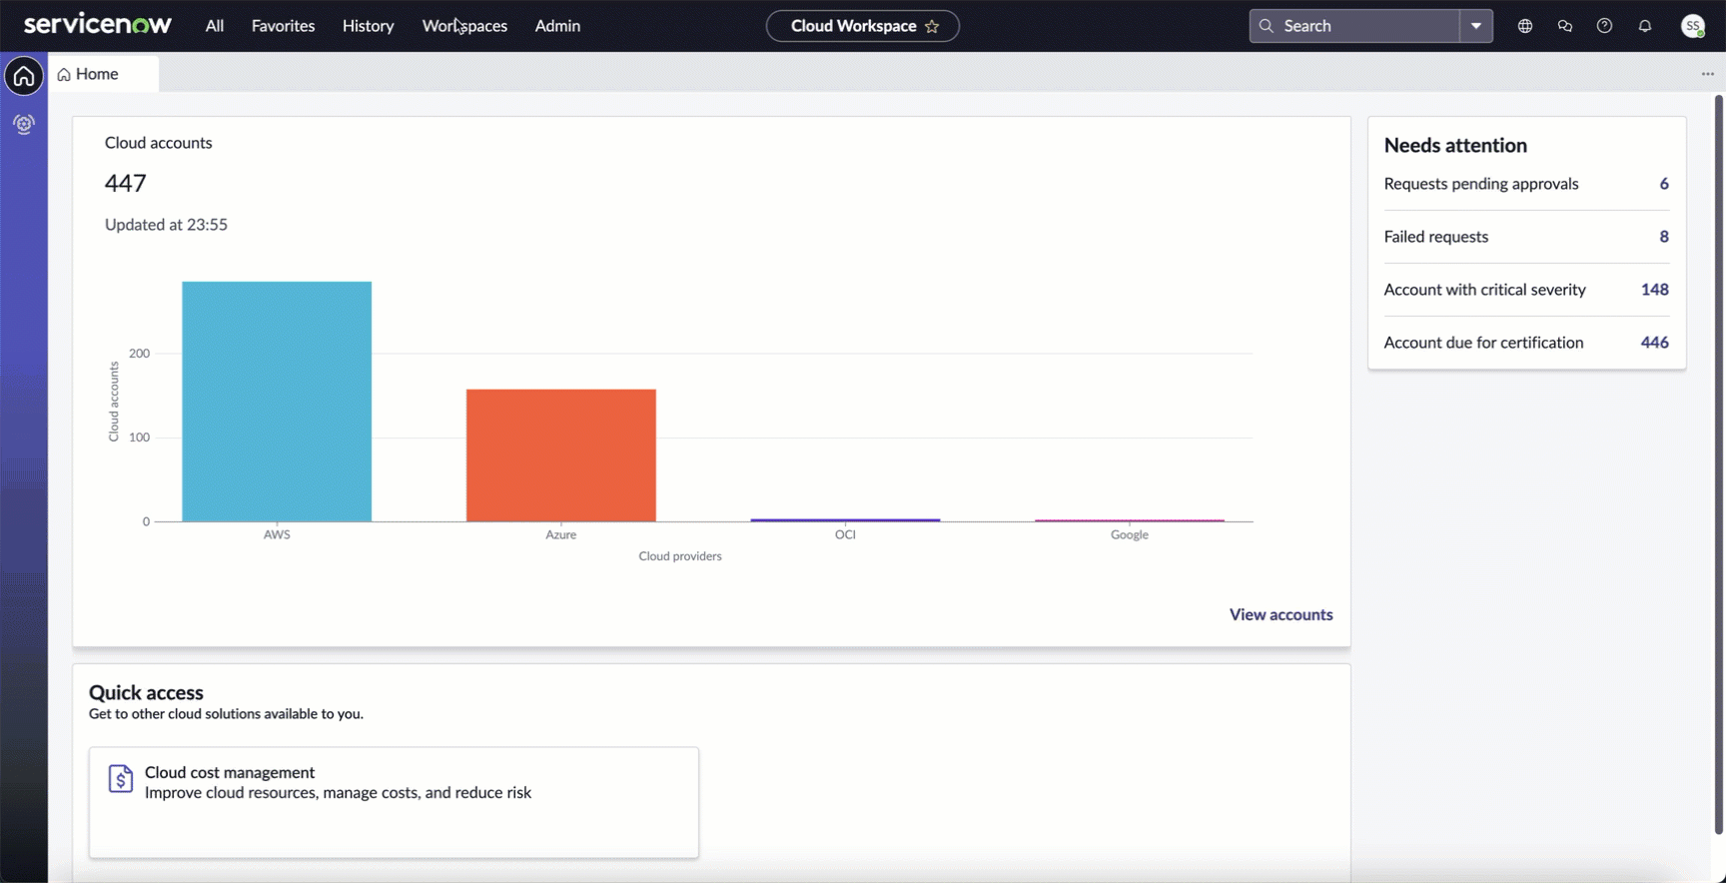1726x883 pixels.
Task: Click the Quick access heading
Action: tap(146, 692)
